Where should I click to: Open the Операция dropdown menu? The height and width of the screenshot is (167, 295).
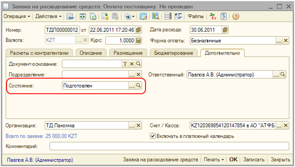click(x=17, y=16)
